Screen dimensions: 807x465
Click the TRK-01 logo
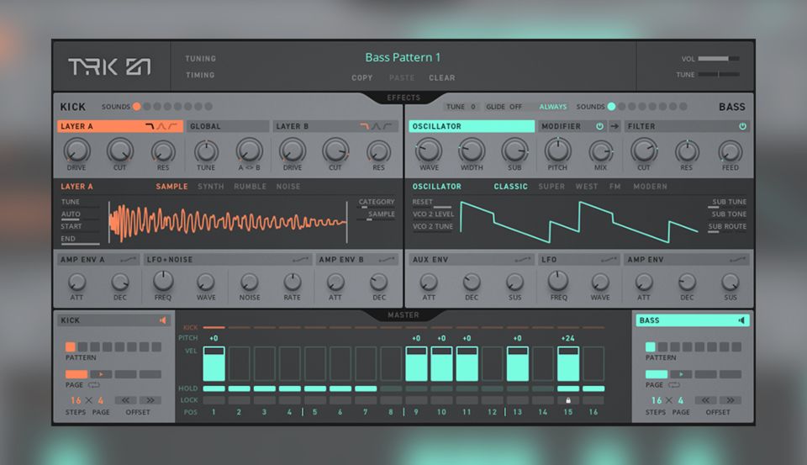[x=109, y=68]
